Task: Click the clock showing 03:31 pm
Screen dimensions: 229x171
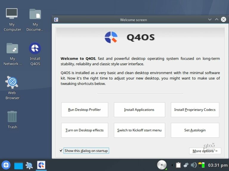Action: coord(217,165)
